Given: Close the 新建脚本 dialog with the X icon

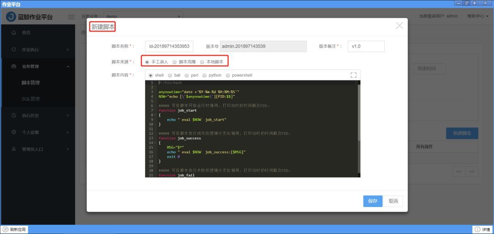Looking at the screenshot, I should pos(399,26).
